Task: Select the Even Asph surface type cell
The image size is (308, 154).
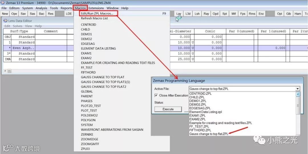Action: click(23, 48)
